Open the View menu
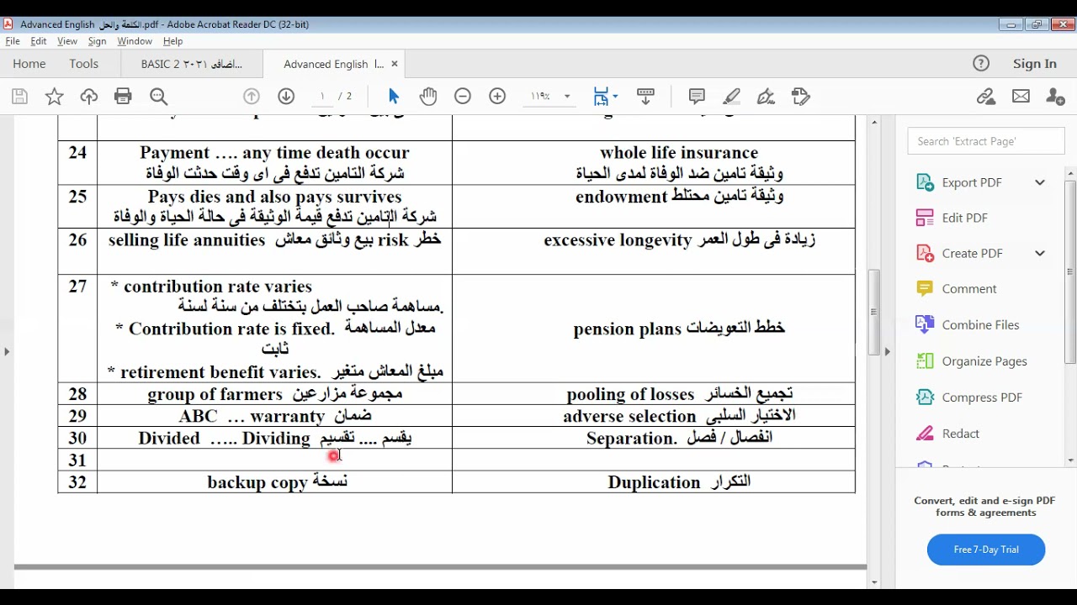 point(67,41)
